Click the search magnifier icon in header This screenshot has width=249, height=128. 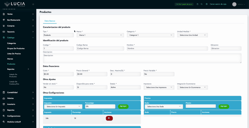202,4
